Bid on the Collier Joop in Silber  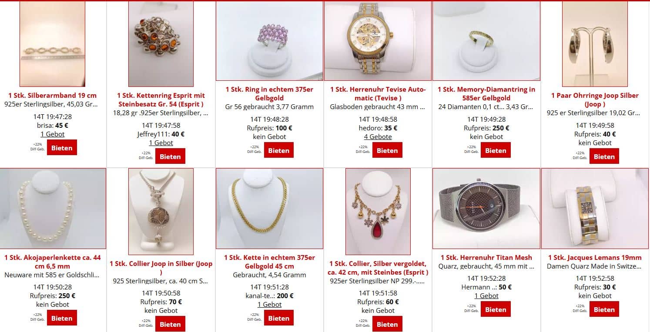[x=170, y=324]
